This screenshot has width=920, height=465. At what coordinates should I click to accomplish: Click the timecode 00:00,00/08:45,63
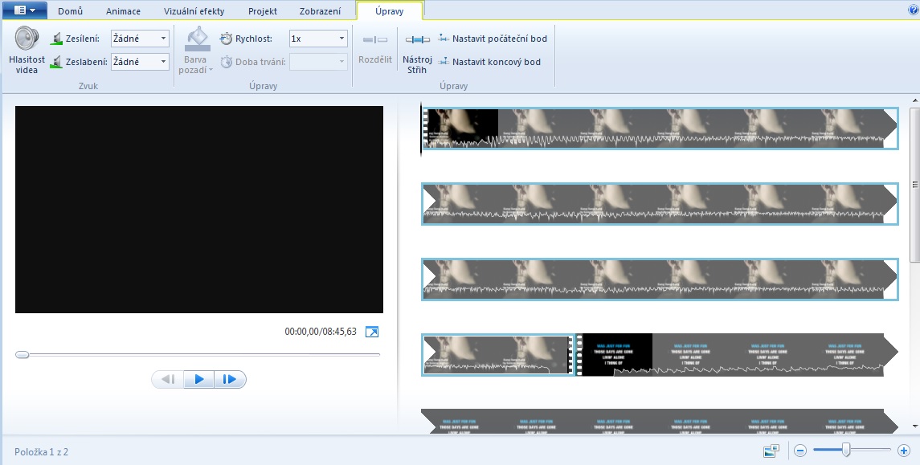pyautogui.click(x=321, y=332)
